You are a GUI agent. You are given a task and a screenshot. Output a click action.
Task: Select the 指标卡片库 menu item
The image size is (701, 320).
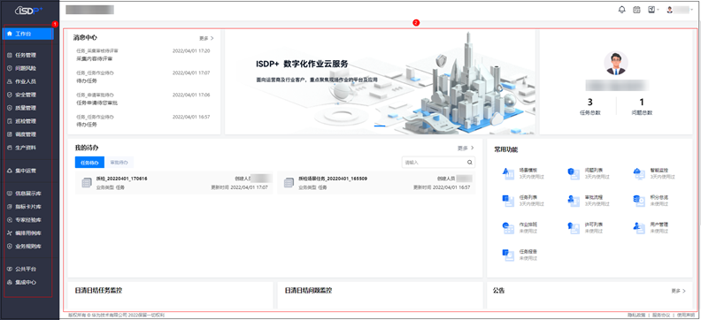coord(28,207)
